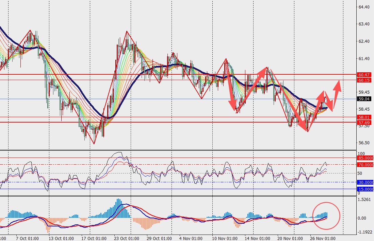Viewport: 374px width, 241px height.
Task: Select the 64.40 value on price axis
Action: [x=364, y=7]
